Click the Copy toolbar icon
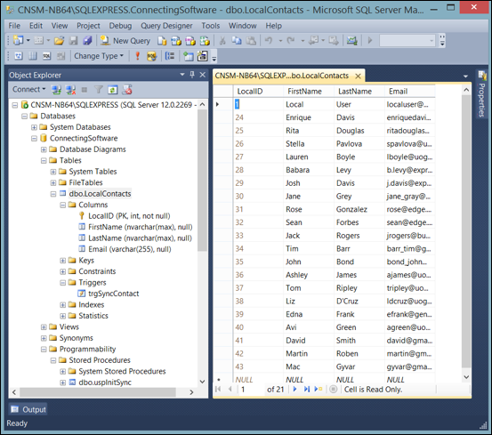Viewport: 492px width, 435px height. click(x=237, y=41)
